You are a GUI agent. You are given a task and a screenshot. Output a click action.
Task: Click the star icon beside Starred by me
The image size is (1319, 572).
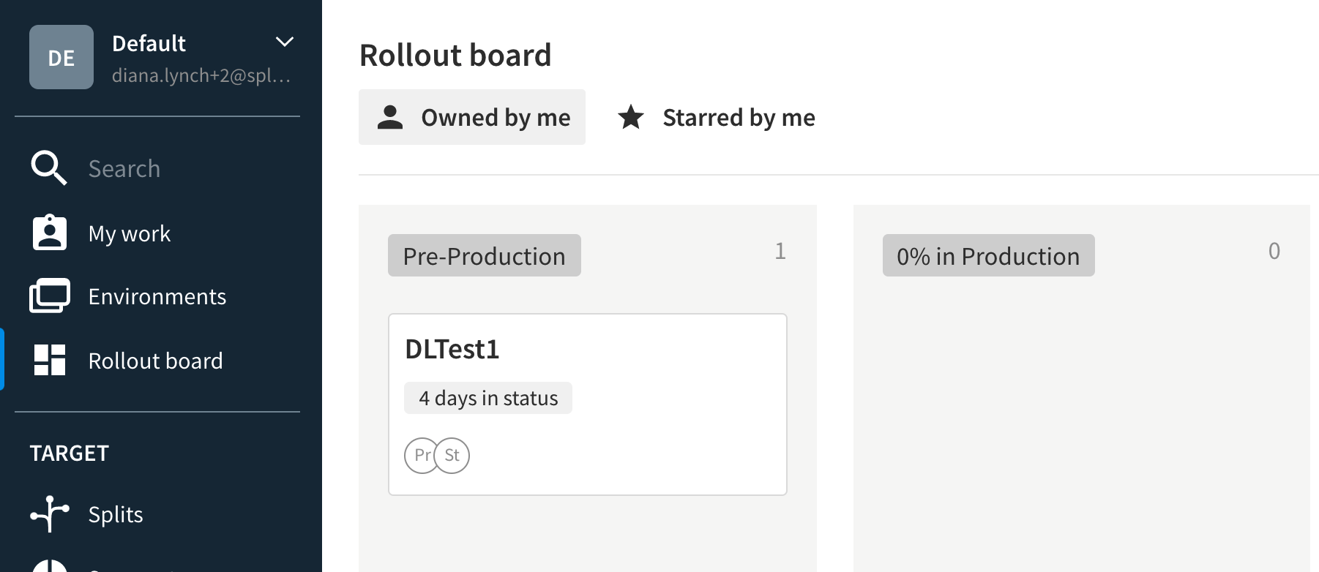click(631, 117)
